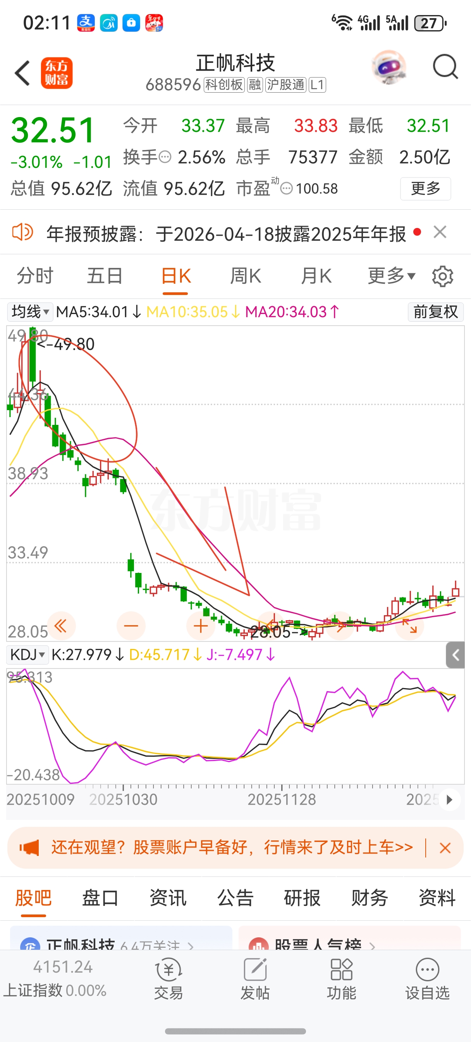Tap MA20:34.03 value label

click(x=292, y=312)
